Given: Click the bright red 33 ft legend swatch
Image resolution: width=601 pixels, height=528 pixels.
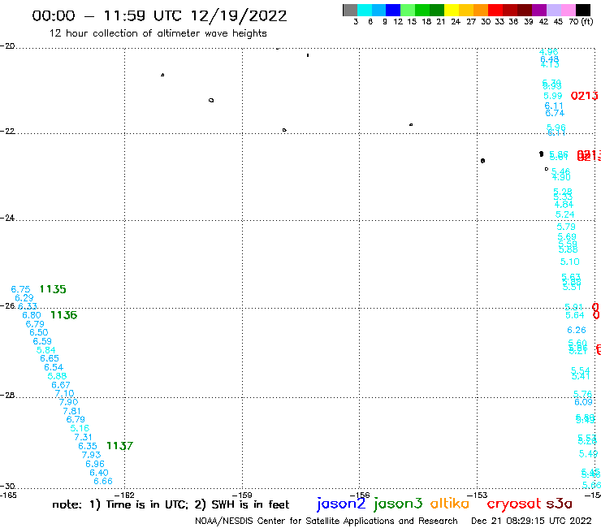Looking at the screenshot, I should tap(495, 10).
